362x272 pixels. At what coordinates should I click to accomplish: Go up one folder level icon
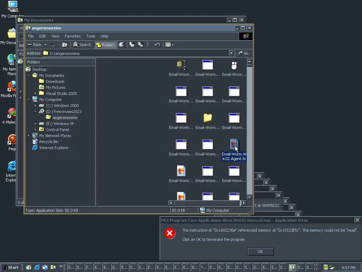[65, 45]
